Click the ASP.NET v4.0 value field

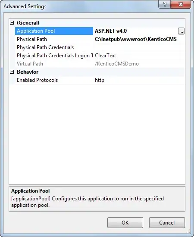point(136,31)
